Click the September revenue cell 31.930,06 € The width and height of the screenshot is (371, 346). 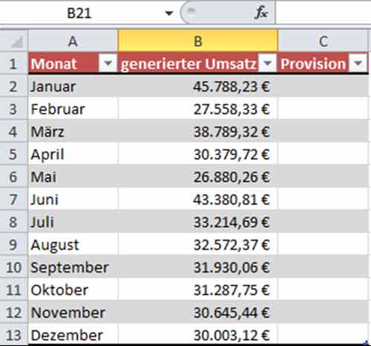198,267
